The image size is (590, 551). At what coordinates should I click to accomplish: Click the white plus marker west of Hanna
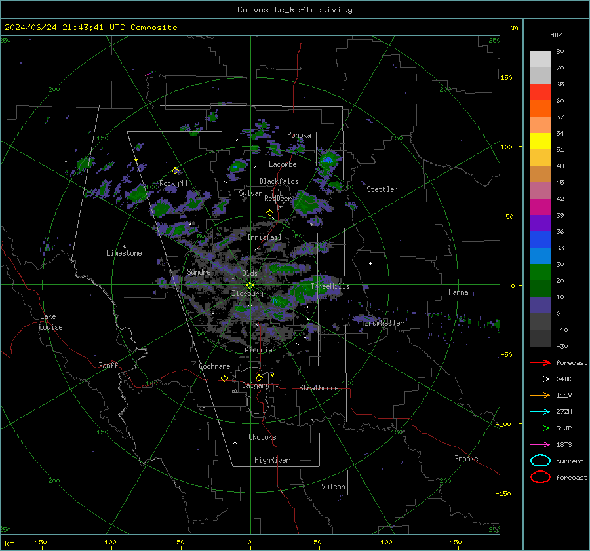pos(370,263)
